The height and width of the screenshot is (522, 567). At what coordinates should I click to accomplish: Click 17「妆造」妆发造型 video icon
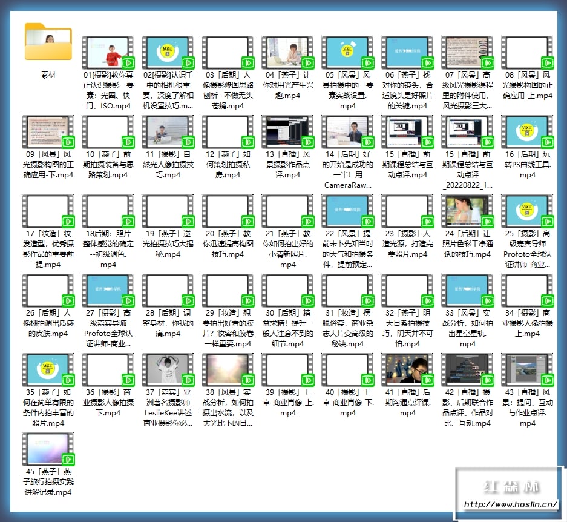(48, 211)
